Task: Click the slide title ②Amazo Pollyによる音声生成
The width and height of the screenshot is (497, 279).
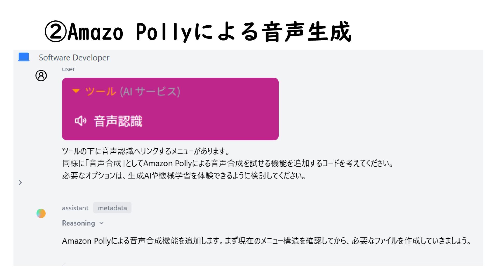Action: click(198, 32)
